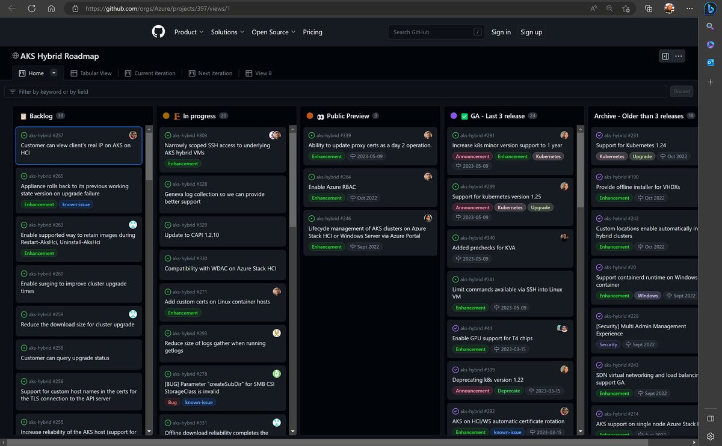Expand the Solutions navigation dropdown
The image size is (722, 446).
pyautogui.click(x=227, y=32)
